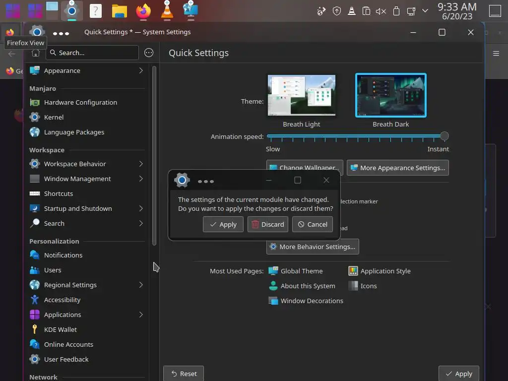Screen dimensions: 508x381
Task: Click the show desktop button
Action: pyautogui.click(x=495, y=11)
